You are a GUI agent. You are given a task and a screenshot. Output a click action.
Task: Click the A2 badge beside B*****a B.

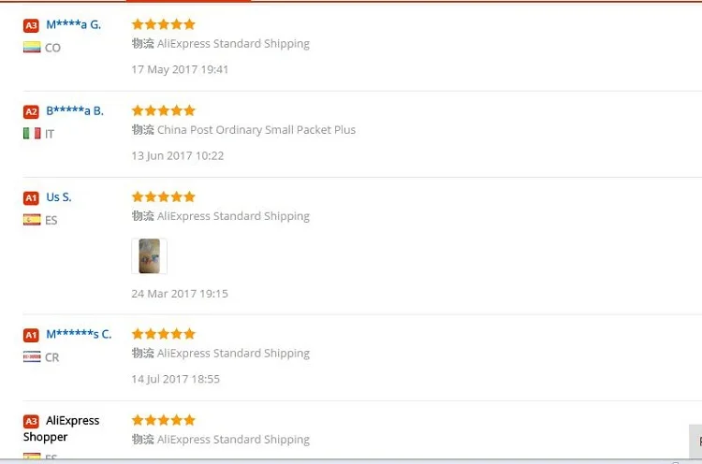coord(31,112)
